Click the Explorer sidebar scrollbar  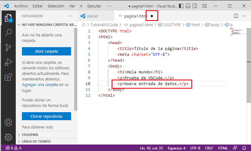point(76,69)
